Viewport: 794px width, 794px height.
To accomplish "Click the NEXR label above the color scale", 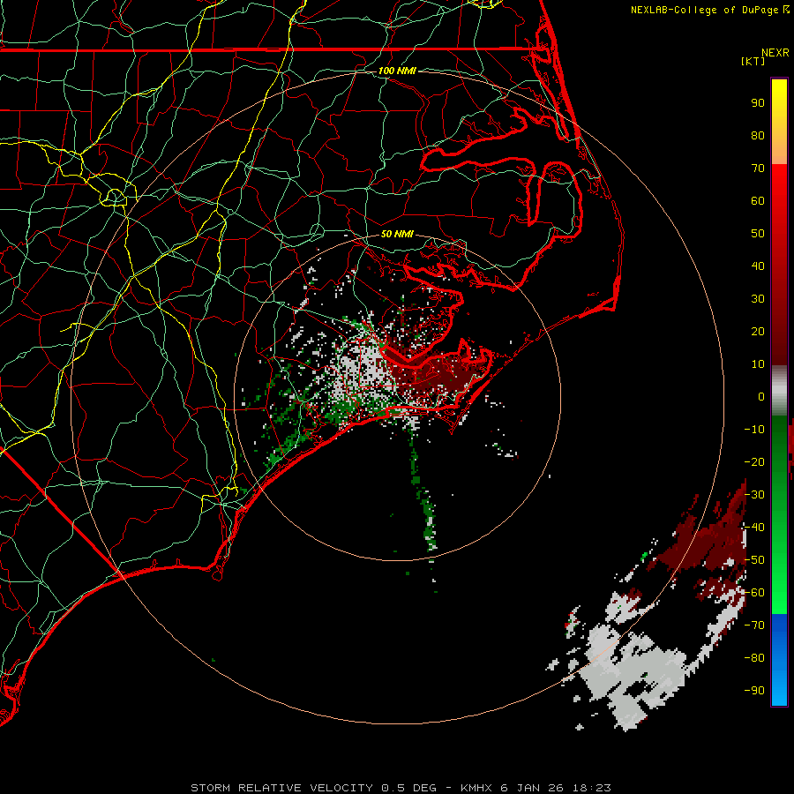I will (775, 53).
